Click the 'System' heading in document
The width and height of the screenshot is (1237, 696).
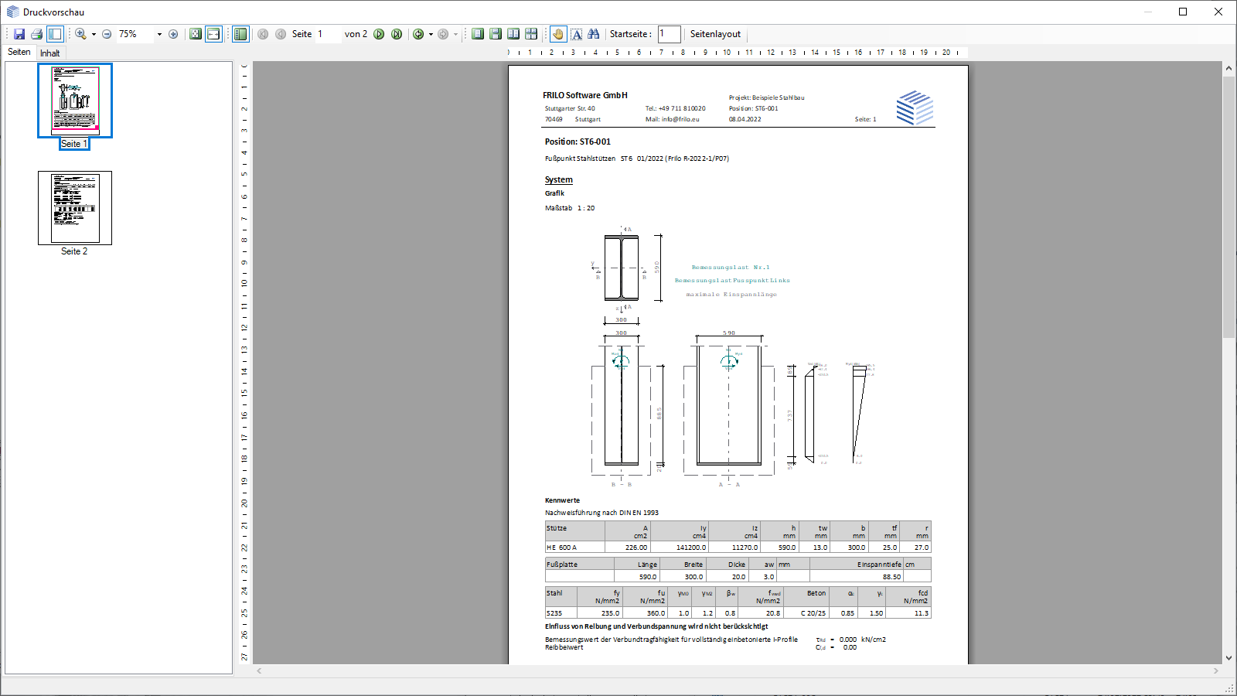[x=558, y=179]
